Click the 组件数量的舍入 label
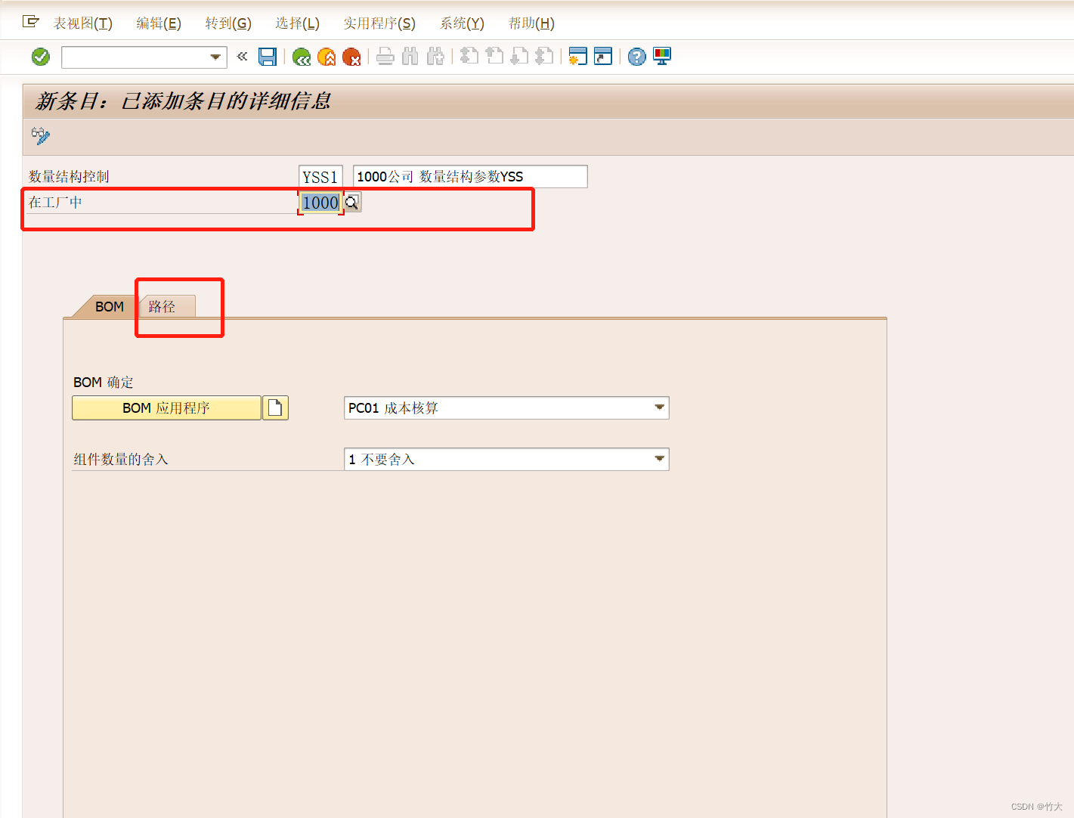Image resolution: width=1074 pixels, height=818 pixels. 121,459
